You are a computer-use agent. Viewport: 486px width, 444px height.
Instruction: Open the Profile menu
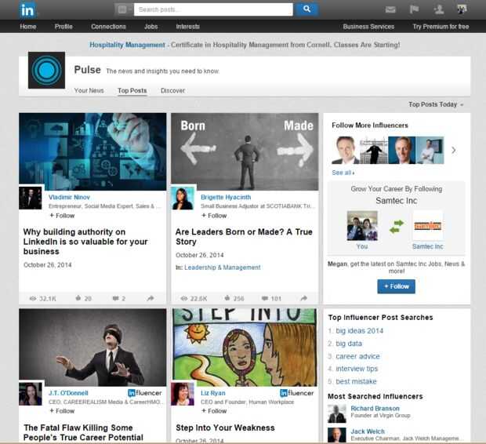[x=63, y=27]
